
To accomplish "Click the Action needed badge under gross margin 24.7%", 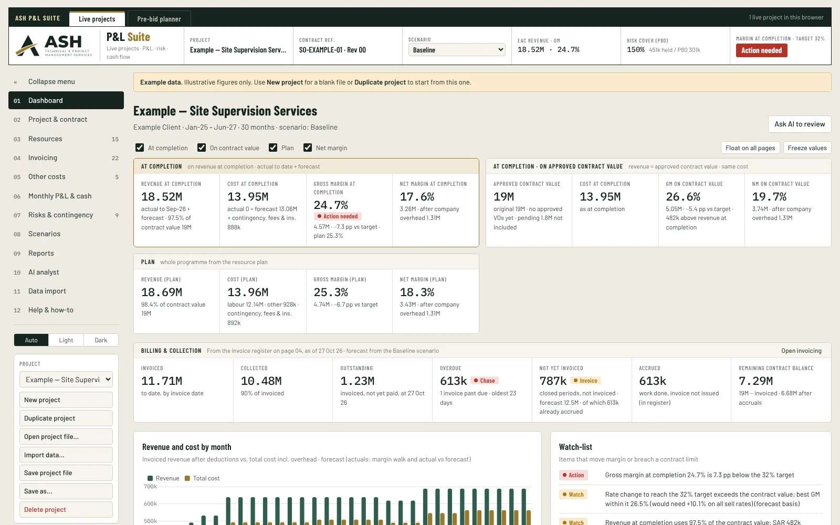I will tap(338, 216).
